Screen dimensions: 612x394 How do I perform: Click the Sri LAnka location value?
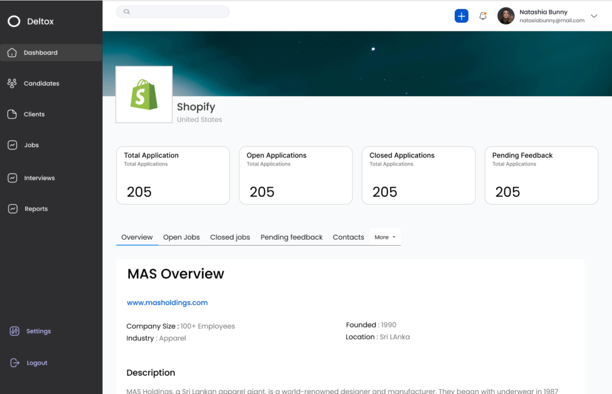coord(394,337)
